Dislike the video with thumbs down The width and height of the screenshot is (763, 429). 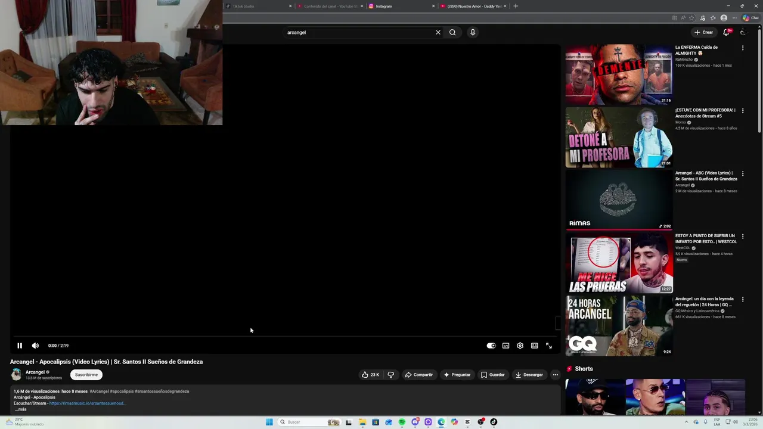391,375
